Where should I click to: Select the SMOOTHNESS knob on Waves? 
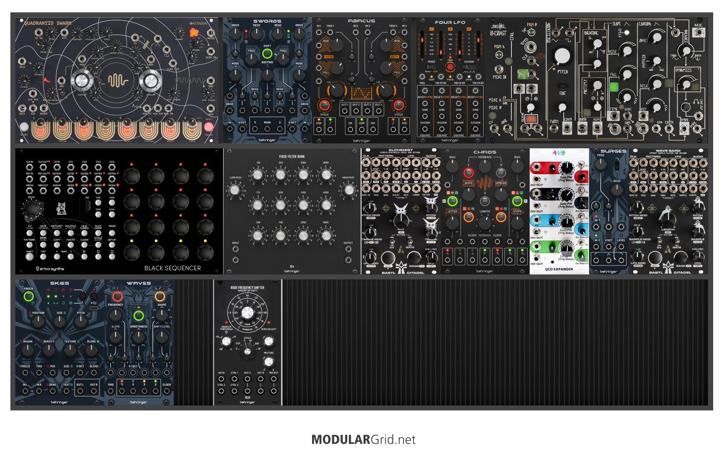[138, 337]
